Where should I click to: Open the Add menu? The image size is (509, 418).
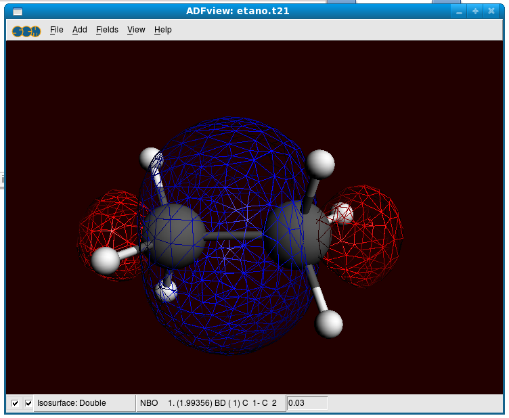(x=80, y=30)
